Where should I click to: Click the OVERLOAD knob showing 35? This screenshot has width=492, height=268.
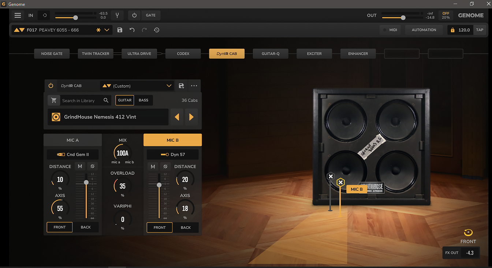(123, 186)
